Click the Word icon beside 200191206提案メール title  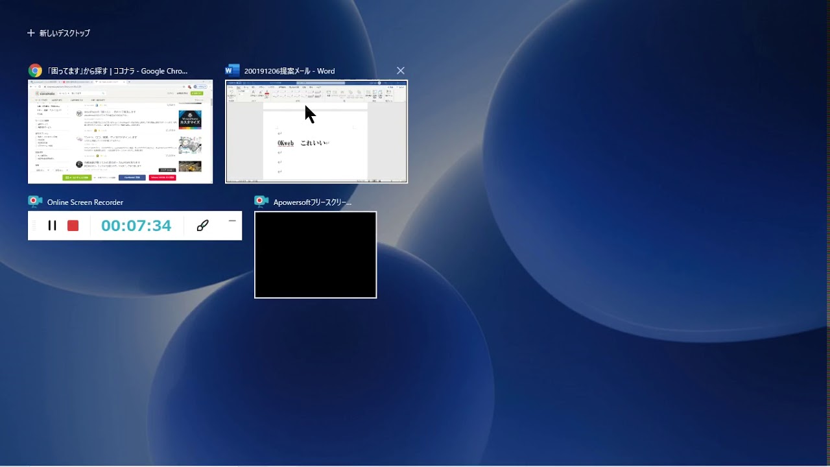[x=232, y=71]
